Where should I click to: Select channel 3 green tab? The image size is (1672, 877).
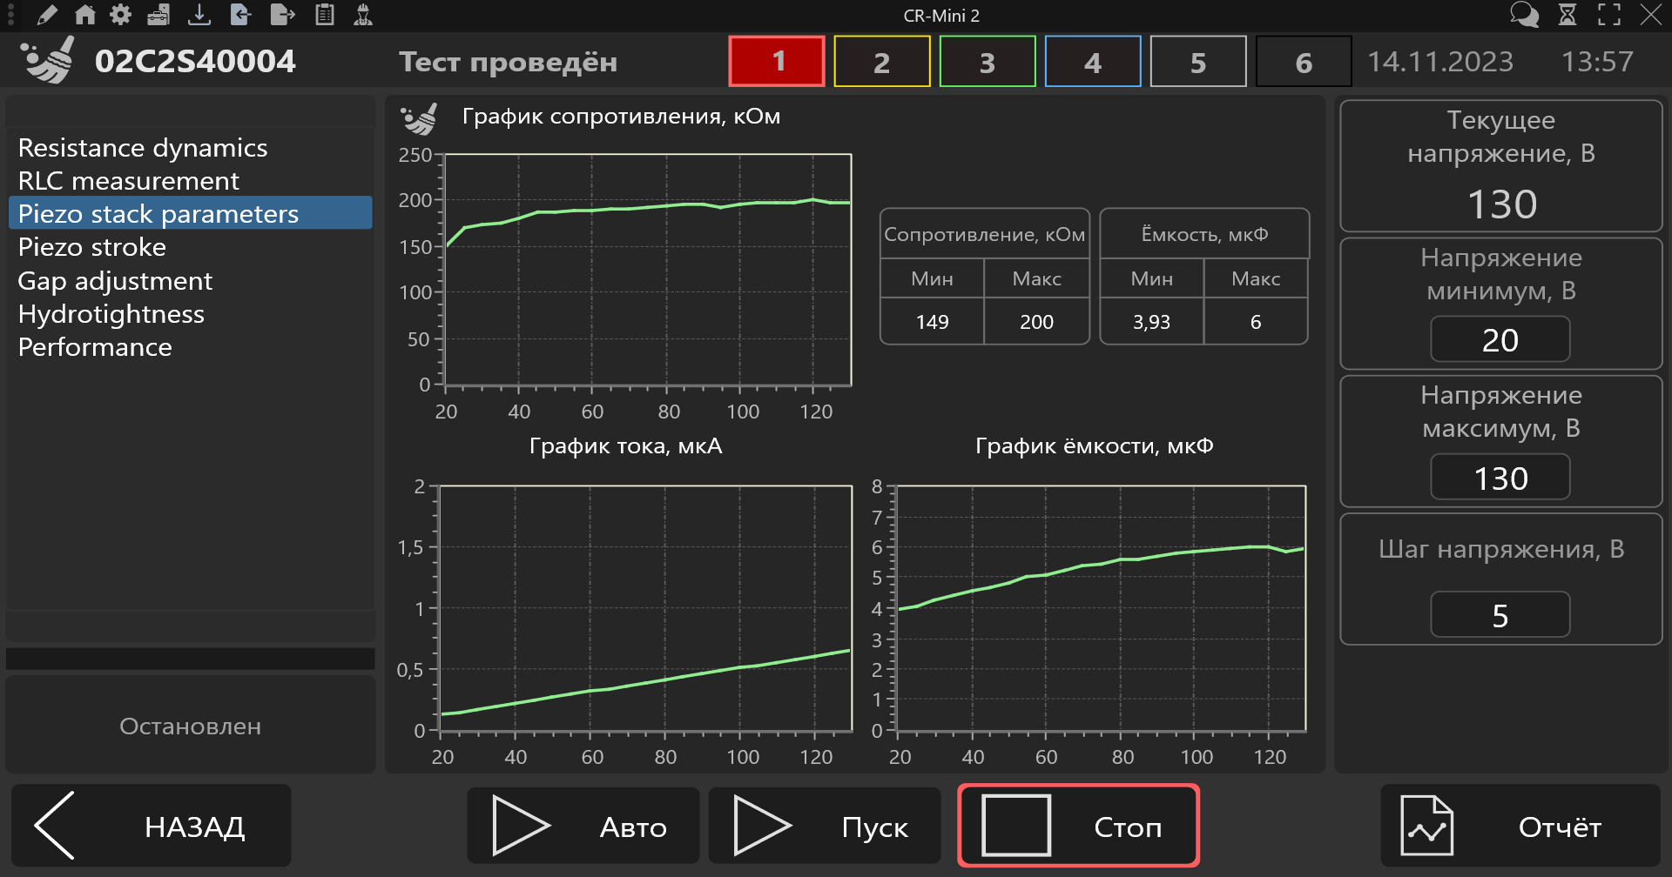[988, 61]
